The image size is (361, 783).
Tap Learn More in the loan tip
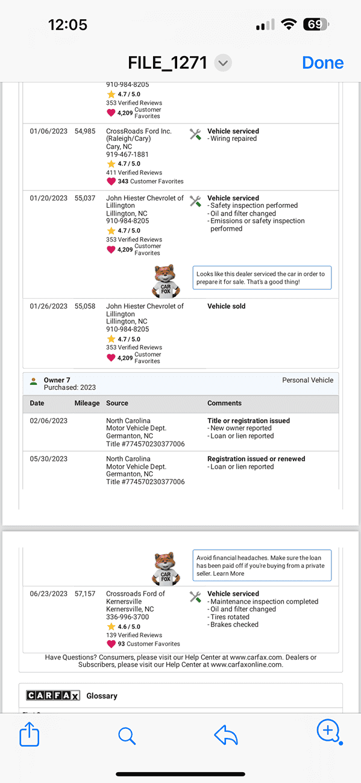pos(228,573)
